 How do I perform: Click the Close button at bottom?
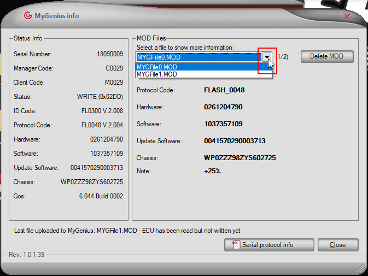click(338, 245)
